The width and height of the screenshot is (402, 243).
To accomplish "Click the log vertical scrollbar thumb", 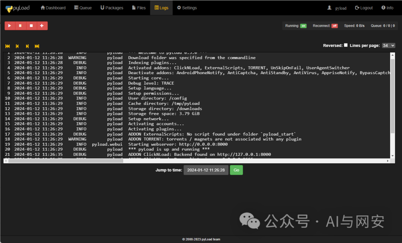I will (392, 96).
